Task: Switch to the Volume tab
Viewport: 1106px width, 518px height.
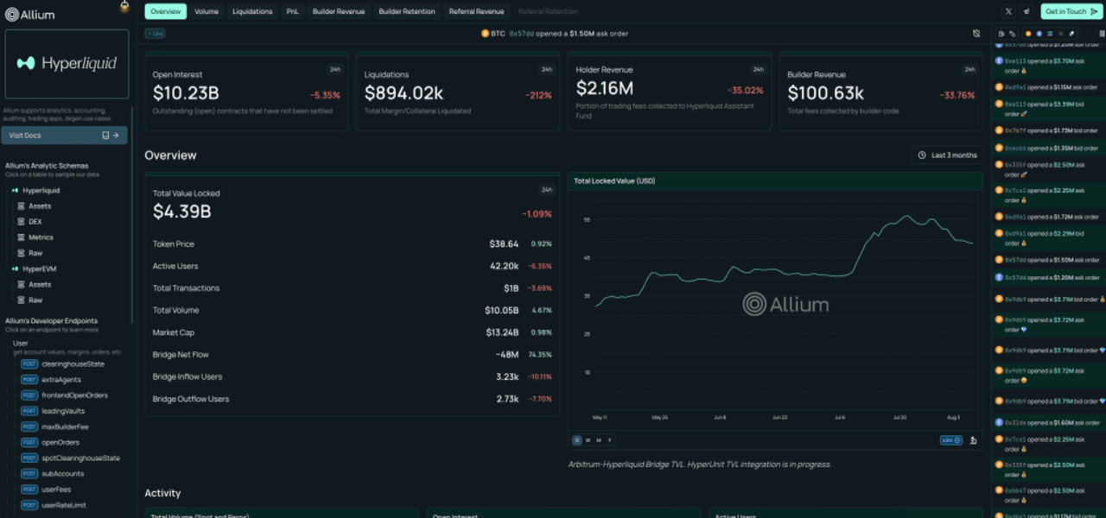Action: pyautogui.click(x=207, y=11)
